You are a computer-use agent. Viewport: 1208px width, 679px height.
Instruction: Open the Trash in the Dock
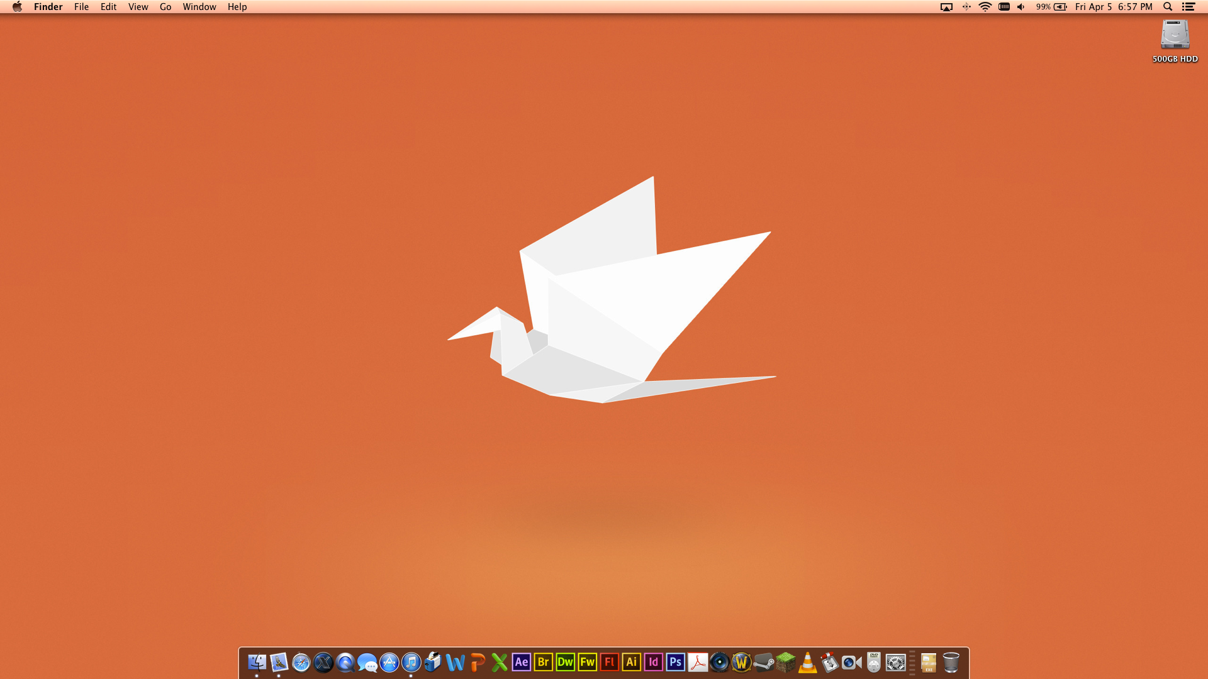(951, 662)
